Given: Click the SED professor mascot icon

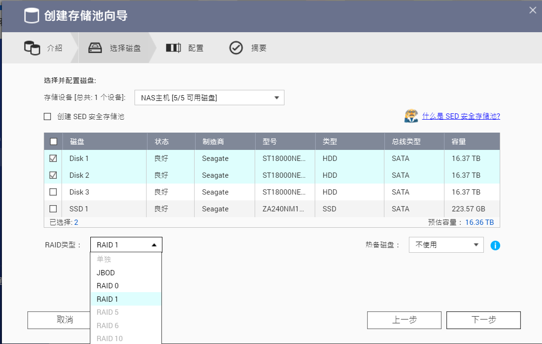Looking at the screenshot, I should (411, 116).
